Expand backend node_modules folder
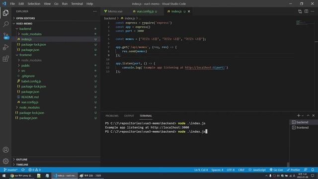 (56, 34)
